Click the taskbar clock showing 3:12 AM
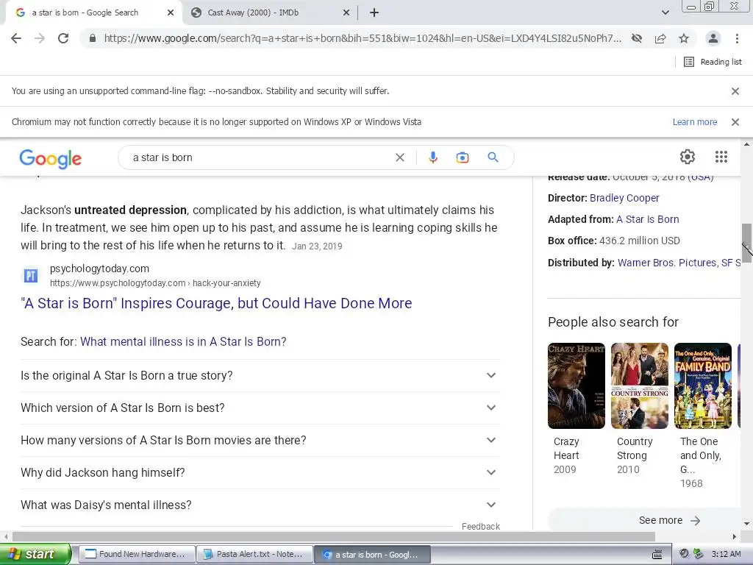Image resolution: width=753 pixels, height=565 pixels. pos(726,554)
